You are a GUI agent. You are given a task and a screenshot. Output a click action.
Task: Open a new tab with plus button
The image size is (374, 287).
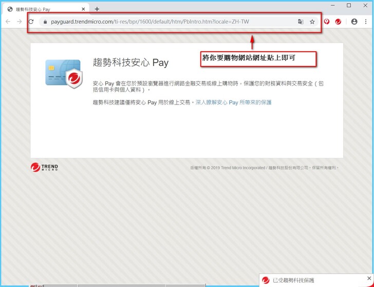(x=97, y=9)
